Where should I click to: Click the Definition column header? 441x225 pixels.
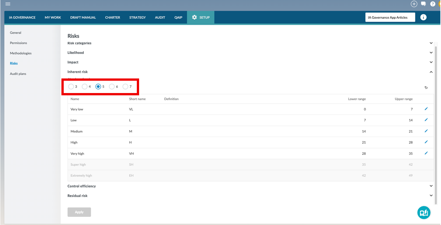coord(171,99)
